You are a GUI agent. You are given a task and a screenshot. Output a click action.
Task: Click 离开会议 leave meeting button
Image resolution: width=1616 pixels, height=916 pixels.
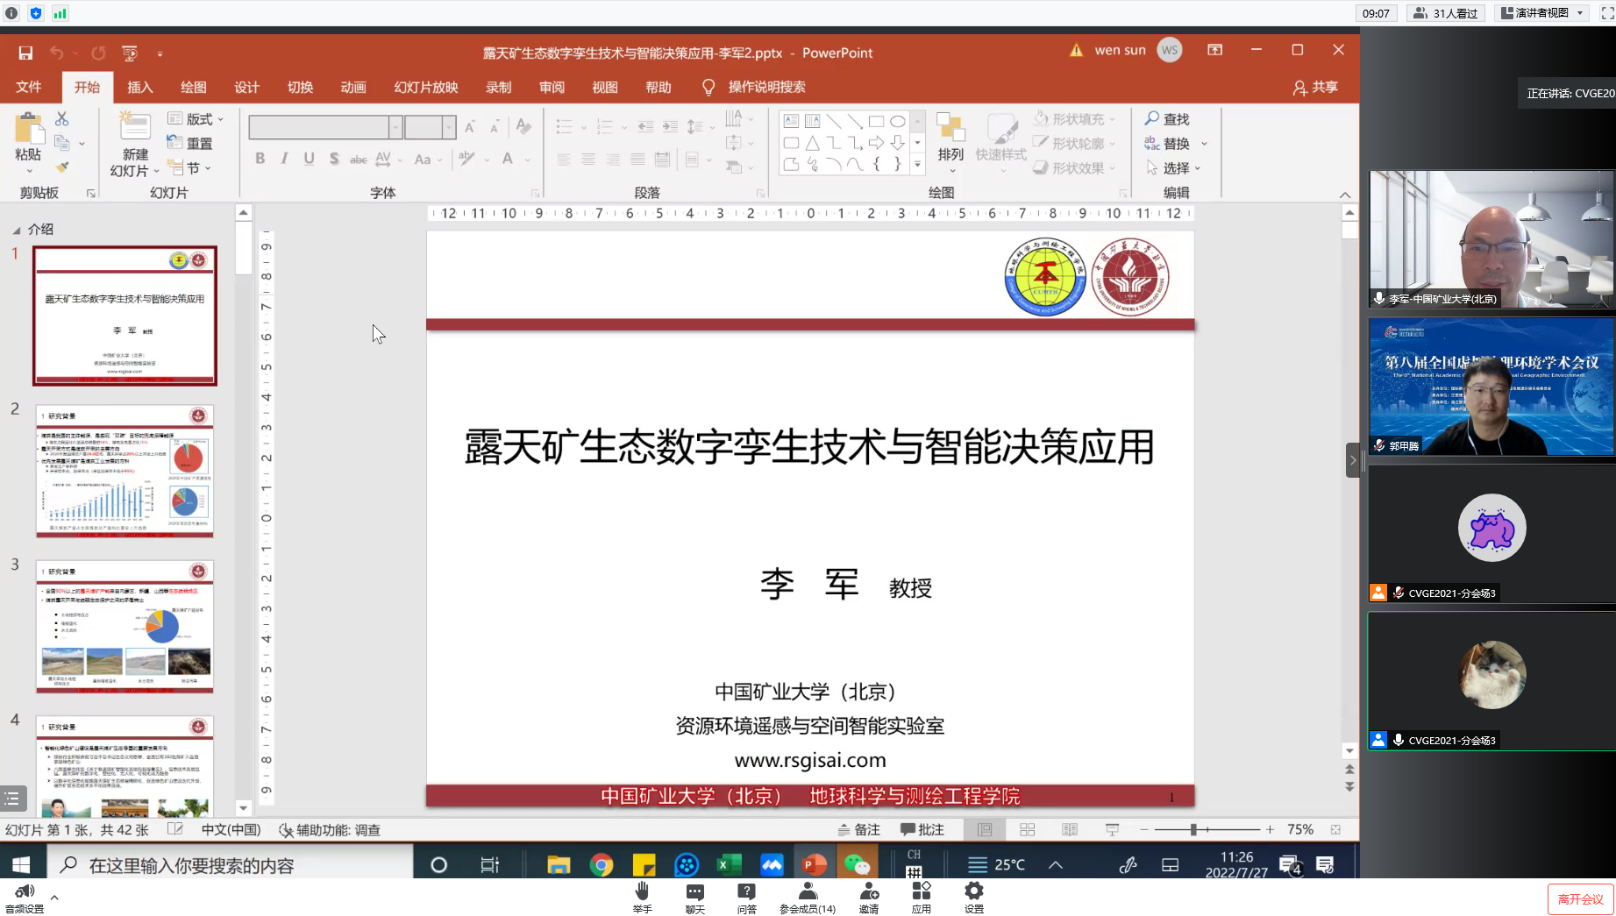pyautogui.click(x=1580, y=899)
